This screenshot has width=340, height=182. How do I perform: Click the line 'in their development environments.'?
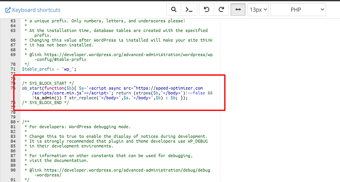pos(71,146)
